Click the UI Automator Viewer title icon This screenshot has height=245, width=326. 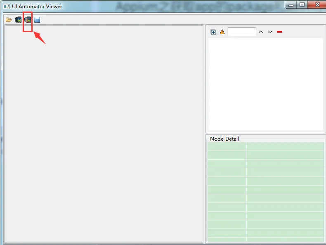click(6, 7)
